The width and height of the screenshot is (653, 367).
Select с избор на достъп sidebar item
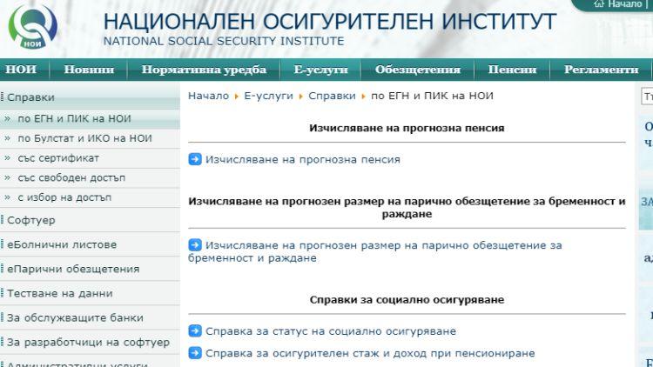[90, 197]
